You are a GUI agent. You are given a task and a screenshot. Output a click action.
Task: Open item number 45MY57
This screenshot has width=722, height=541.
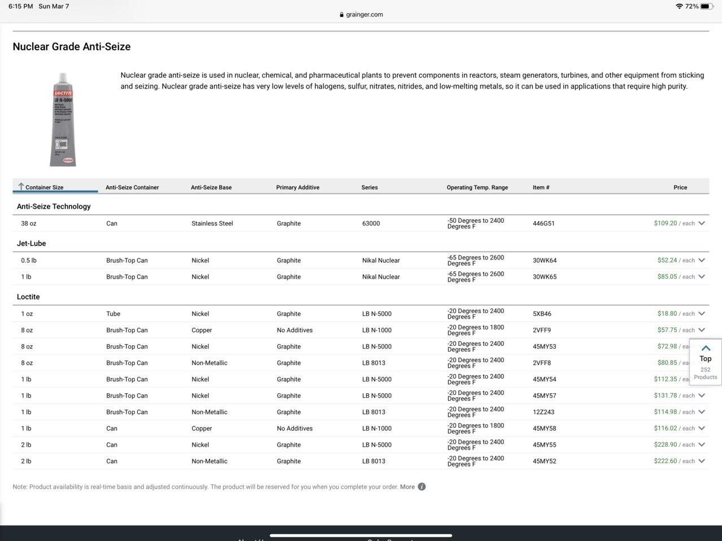pyautogui.click(x=544, y=395)
